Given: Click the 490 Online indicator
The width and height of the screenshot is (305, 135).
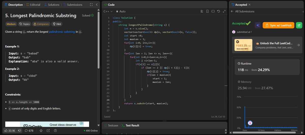Looking at the screenshot, I should [91, 131].
